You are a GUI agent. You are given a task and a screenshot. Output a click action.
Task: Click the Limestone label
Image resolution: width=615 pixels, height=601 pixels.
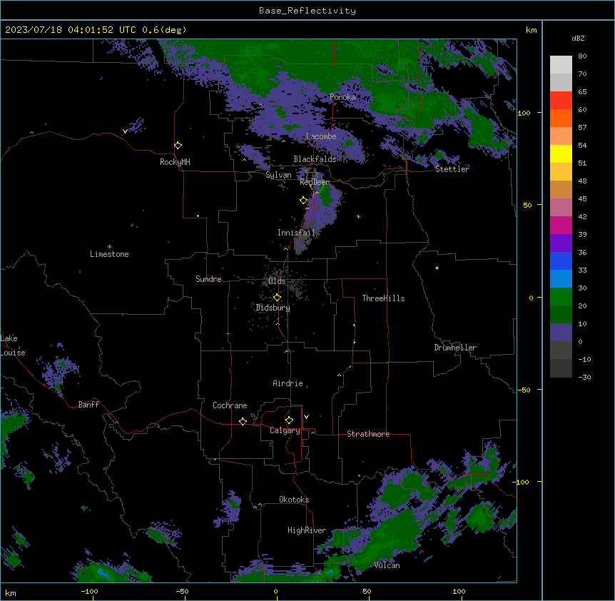click(x=109, y=254)
